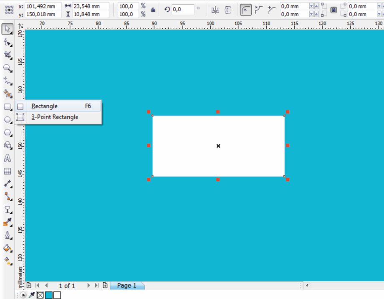Viewport: 384px width, 299px height.
Task: Select the Smart fill tool
Action: coord(8,94)
